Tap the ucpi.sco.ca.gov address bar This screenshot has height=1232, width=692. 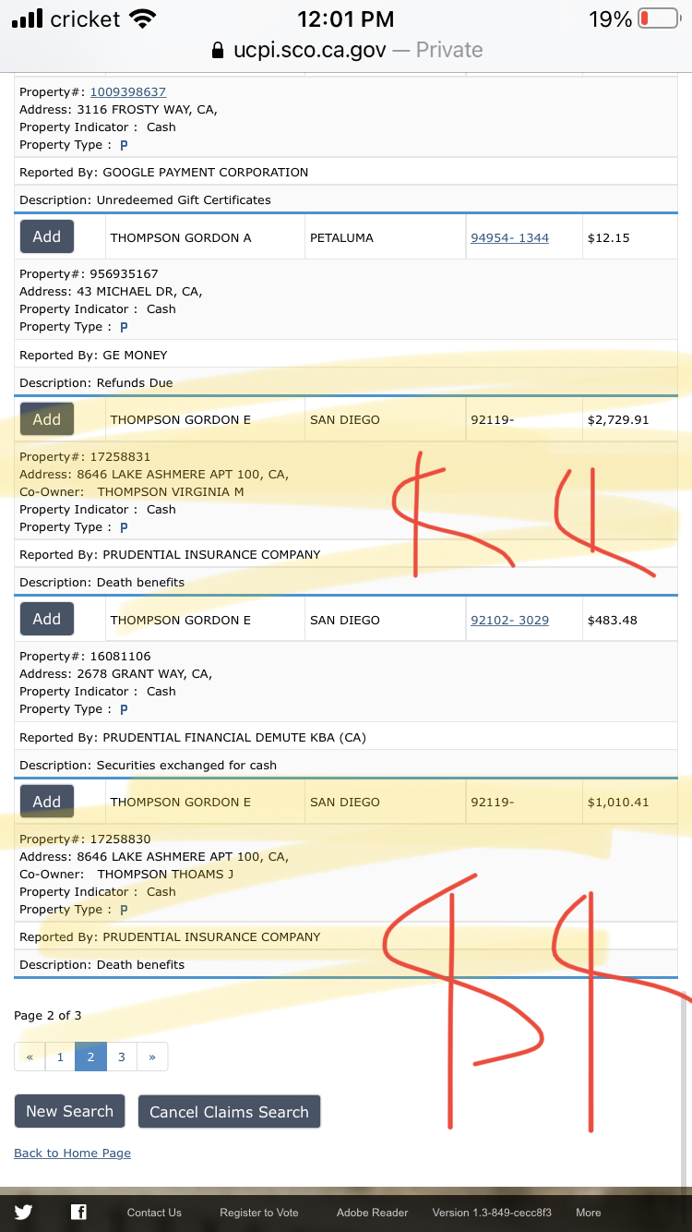346,50
